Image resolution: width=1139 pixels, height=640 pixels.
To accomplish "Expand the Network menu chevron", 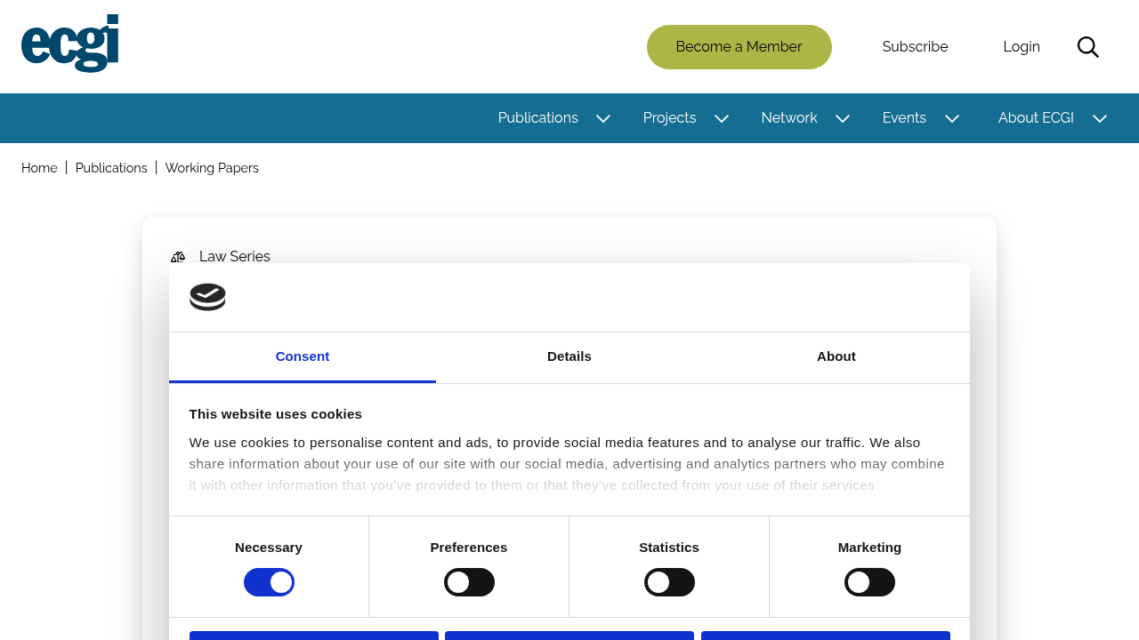I will 843,118.
